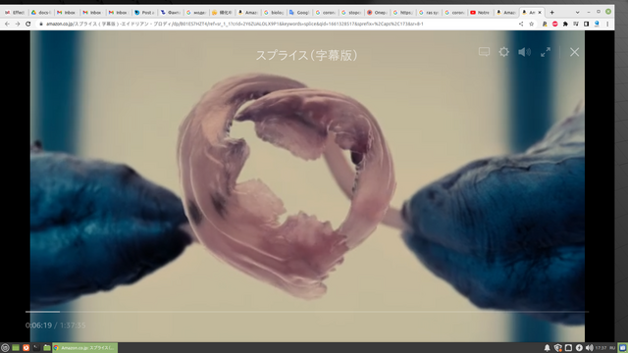
Task: Open subtitles and audio options in player
Action: click(484, 52)
